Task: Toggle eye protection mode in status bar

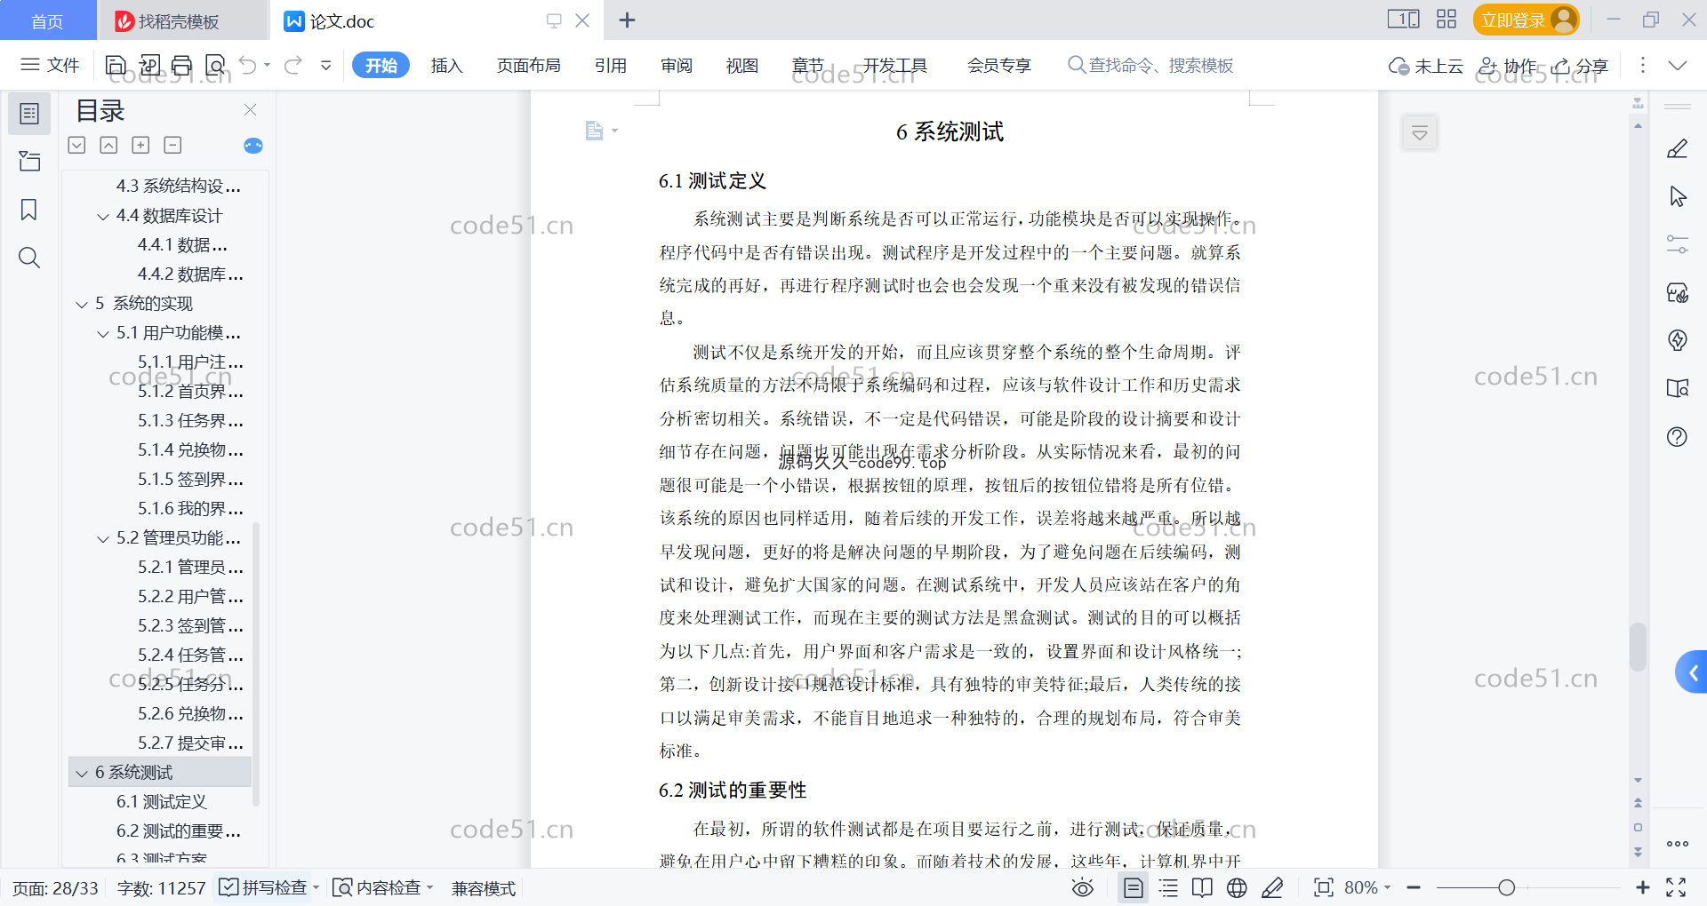Action: coord(1082,887)
